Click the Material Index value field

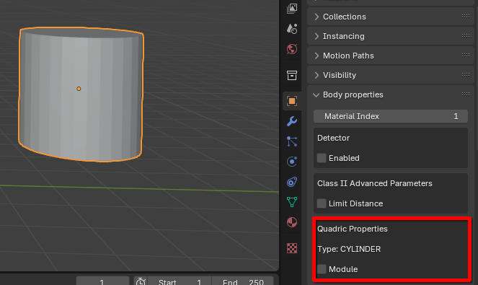click(391, 116)
